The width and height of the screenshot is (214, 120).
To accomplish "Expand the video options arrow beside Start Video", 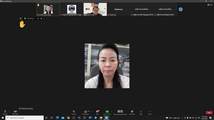I will coord(20,112).
